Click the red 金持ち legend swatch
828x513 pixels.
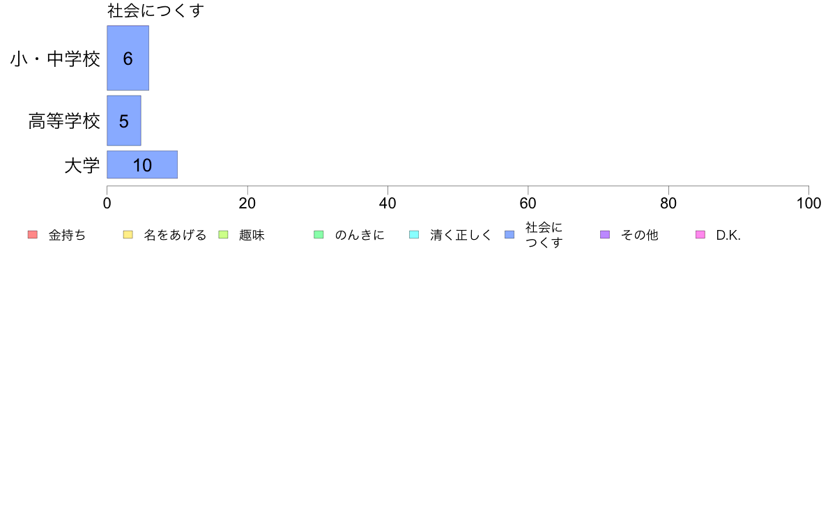tap(33, 235)
